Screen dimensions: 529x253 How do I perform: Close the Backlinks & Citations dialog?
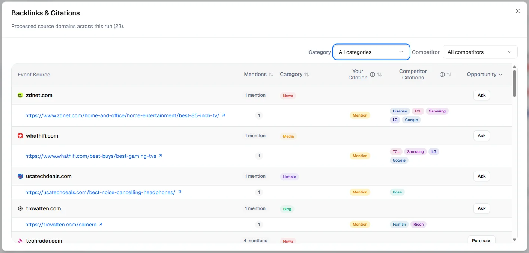tap(518, 11)
